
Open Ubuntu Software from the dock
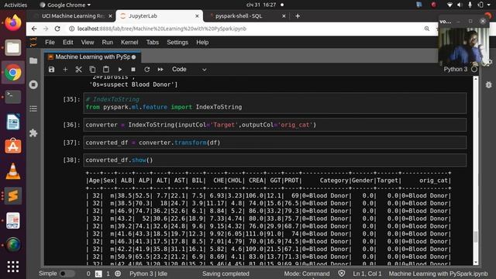coord(13,146)
